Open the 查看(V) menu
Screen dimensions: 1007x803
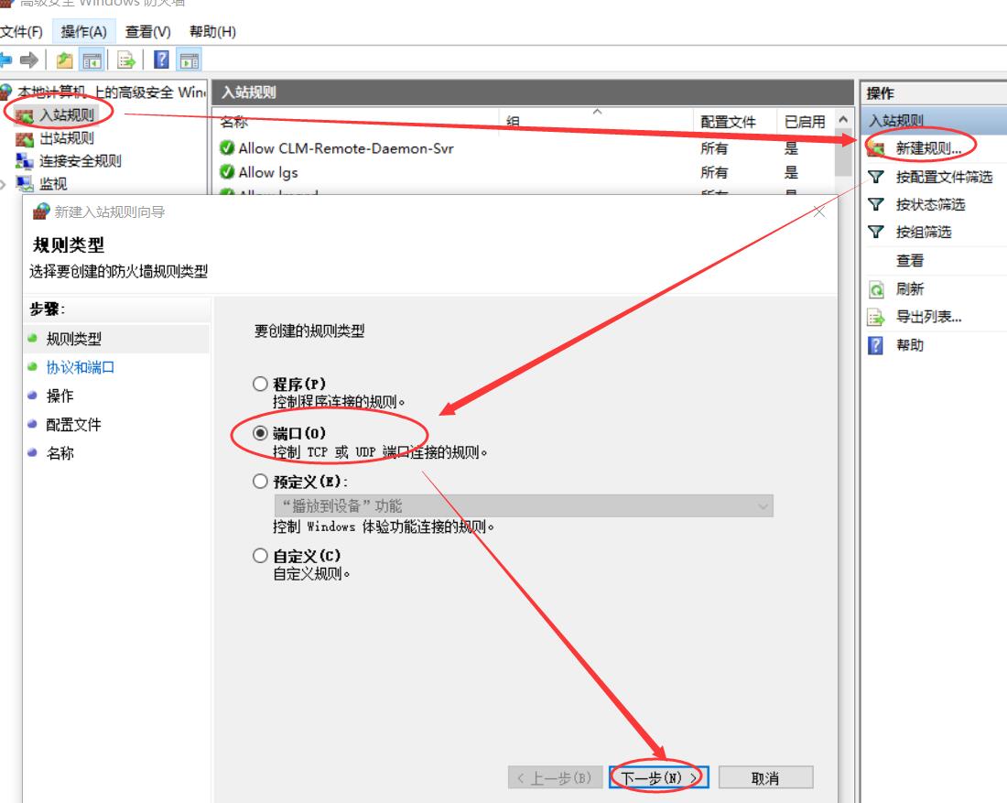click(x=147, y=32)
